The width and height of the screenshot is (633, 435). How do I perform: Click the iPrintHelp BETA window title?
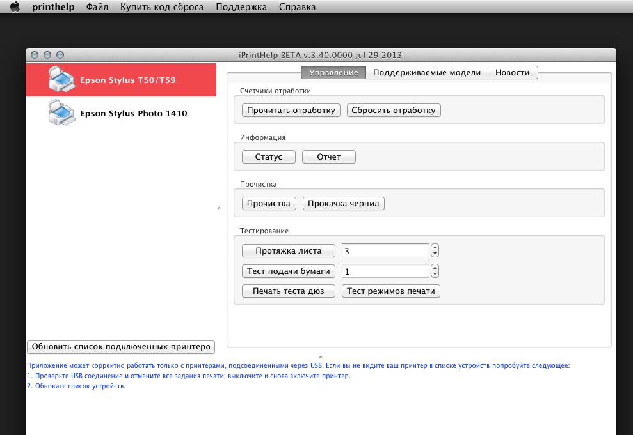coord(320,55)
